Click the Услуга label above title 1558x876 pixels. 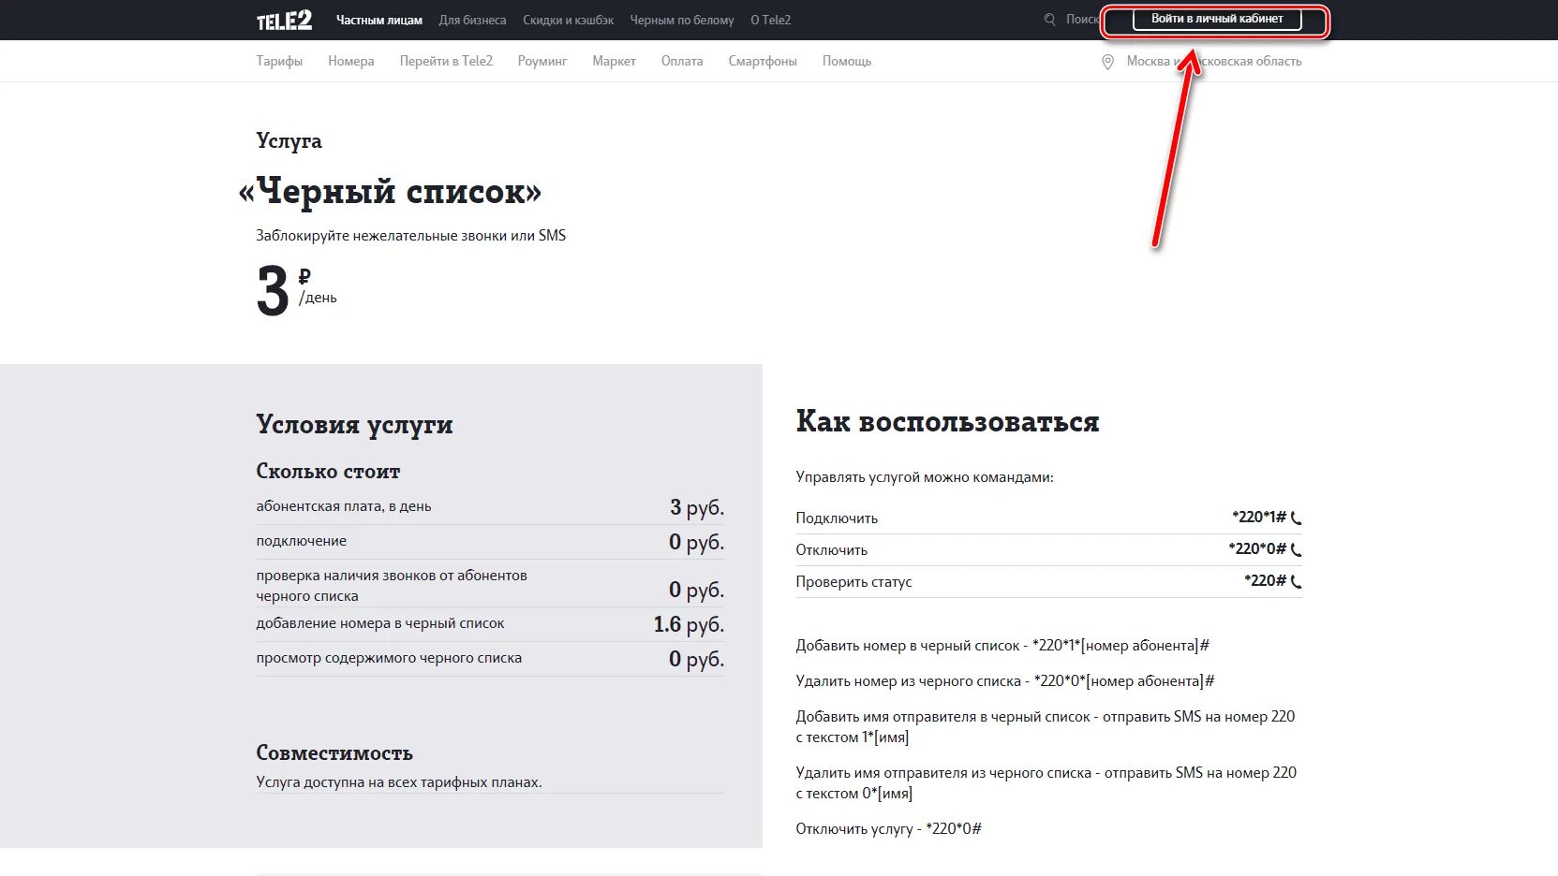[x=289, y=141]
